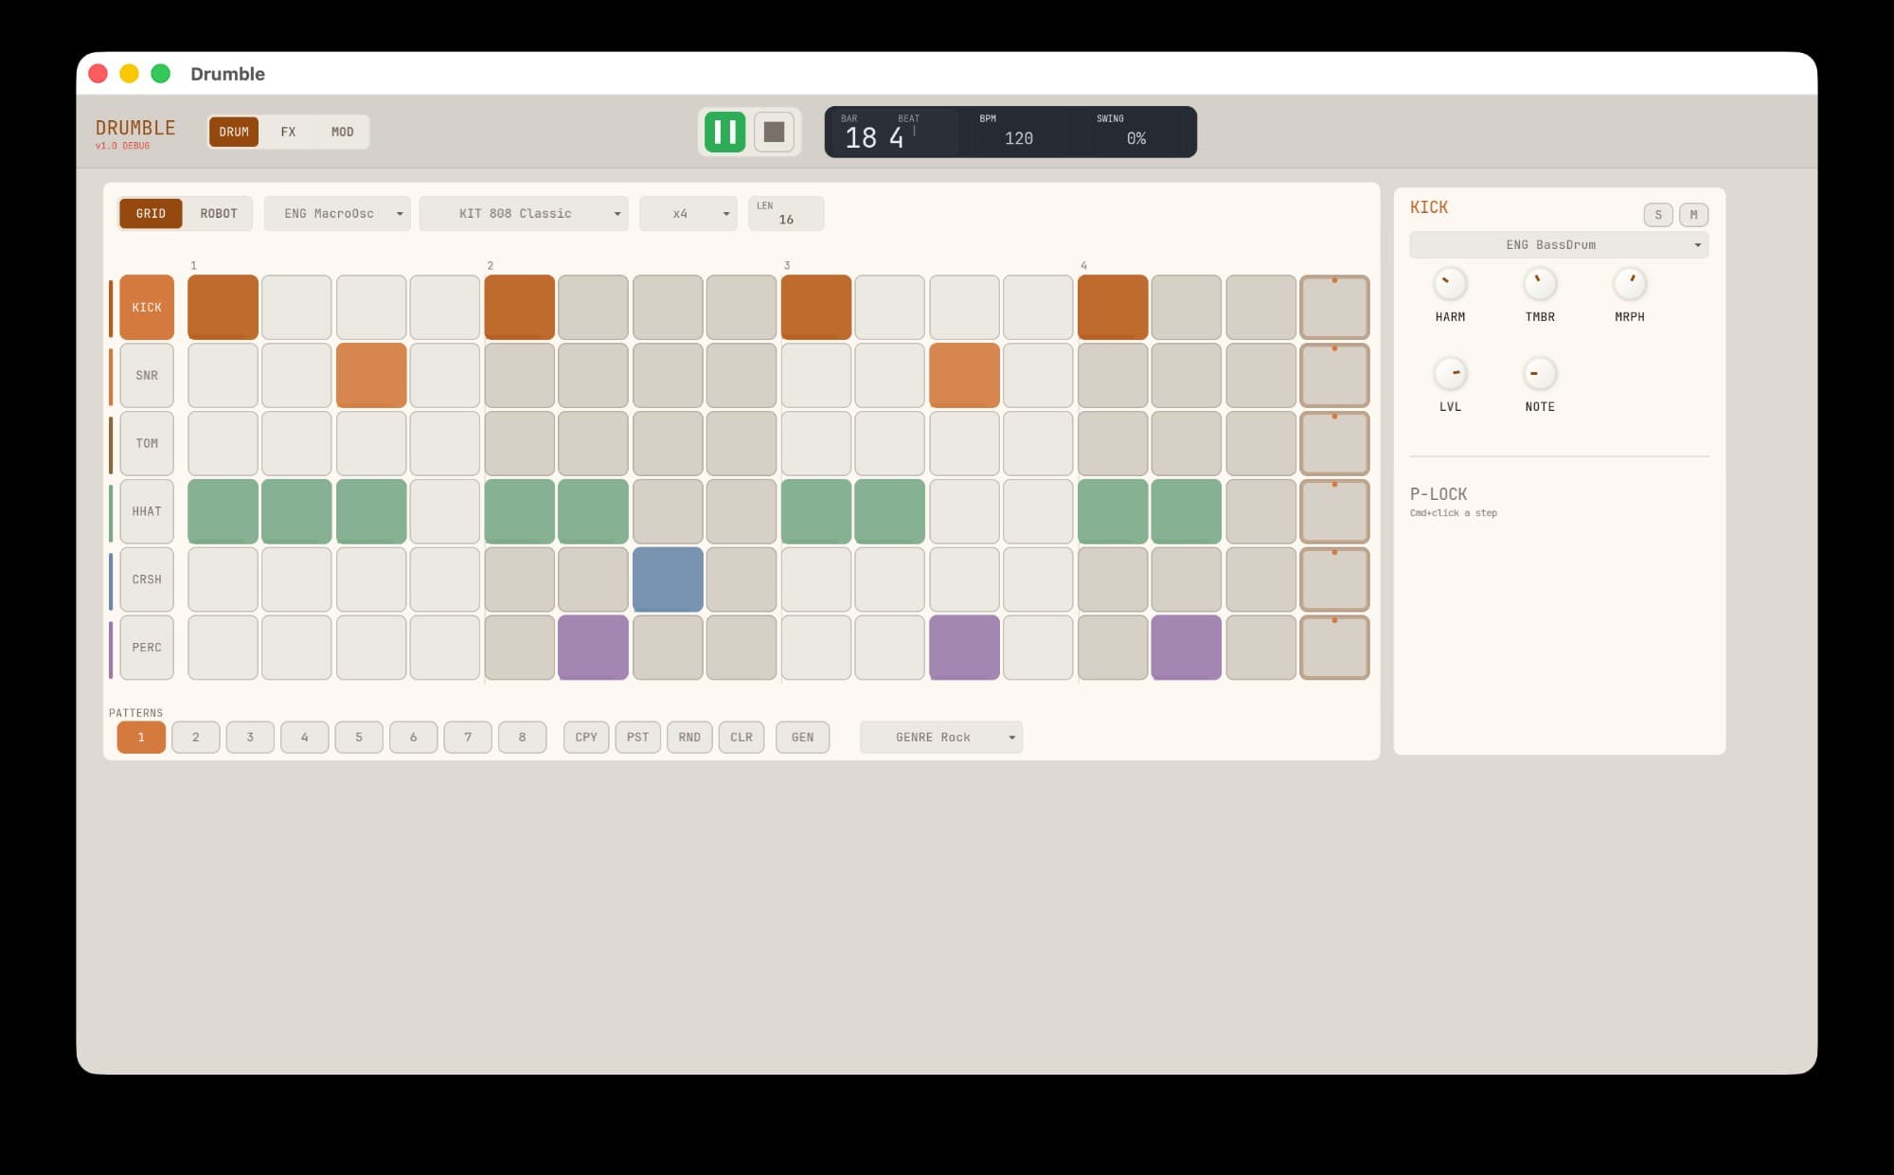The width and height of the screenshot is (1894, 1175).
Task: Click the RND randomize pattern icon
Action: click(689, 737)
